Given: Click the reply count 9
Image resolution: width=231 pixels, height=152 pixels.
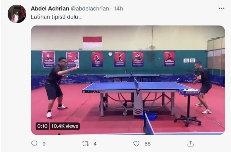Looking at the screenshot, I should (x=44, y=144).
